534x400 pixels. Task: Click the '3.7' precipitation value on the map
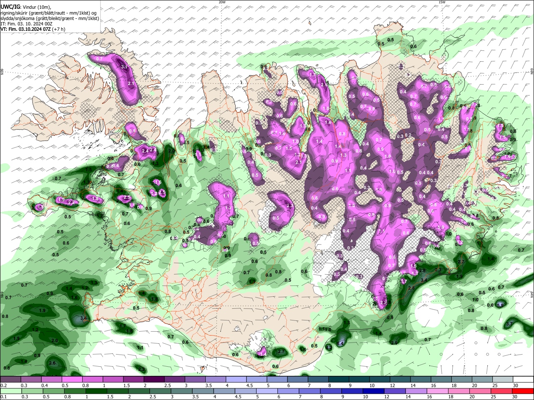(509, 324)
